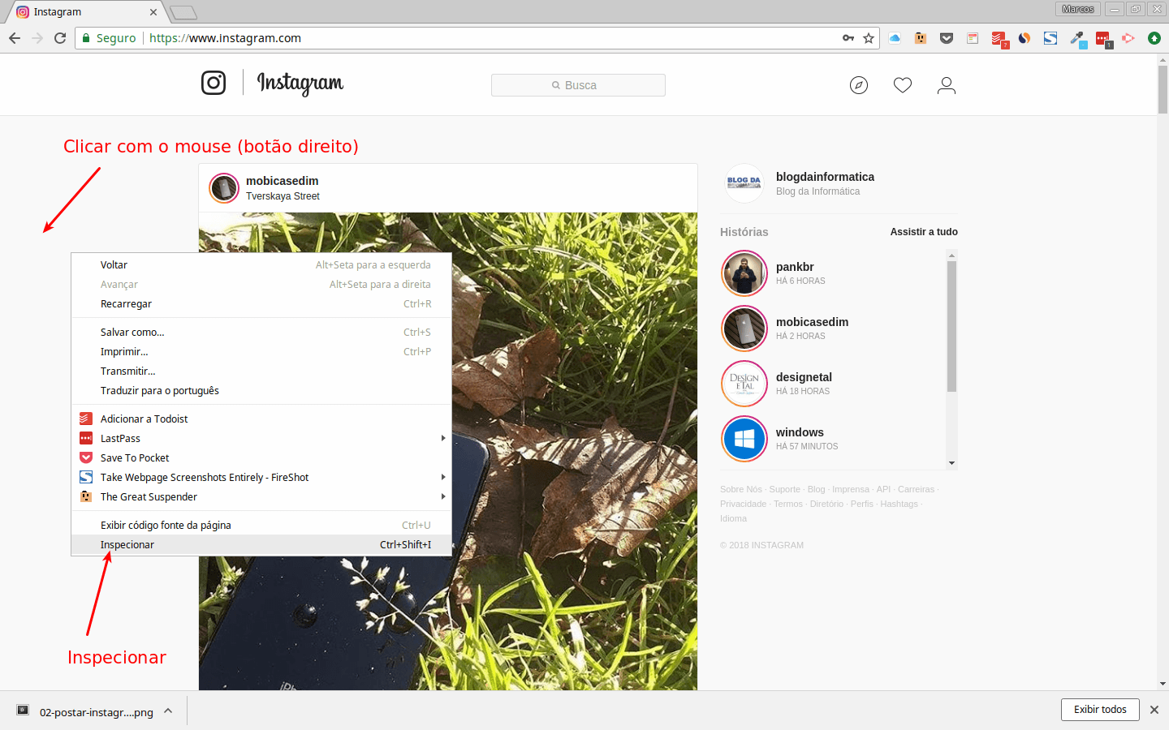1169x730 pixels.
Task: Choose Imprimir... menu entry
Action: click(x=261, y=352)
